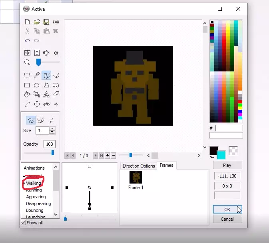This screenshot has width=269, height=243.
Task: Select the Walking animation
Action: (x=34, y=183)
